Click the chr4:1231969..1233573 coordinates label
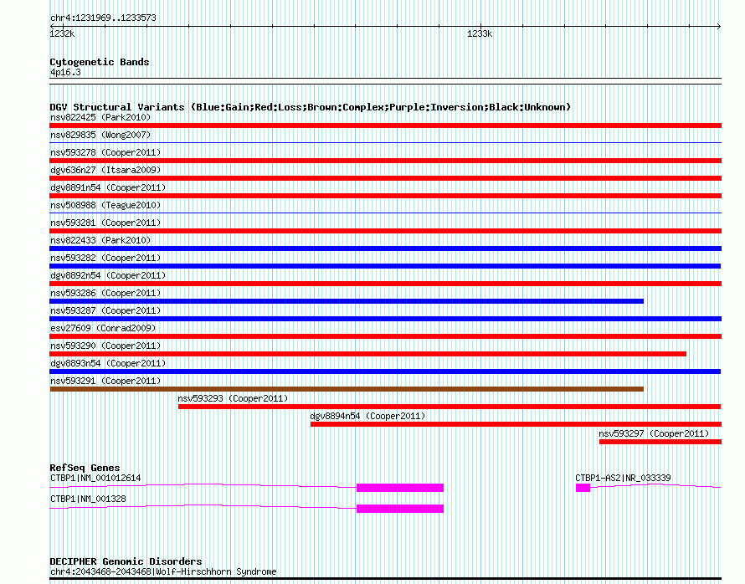The height and width of the screenshot is (584, 745). coord(103,18)
